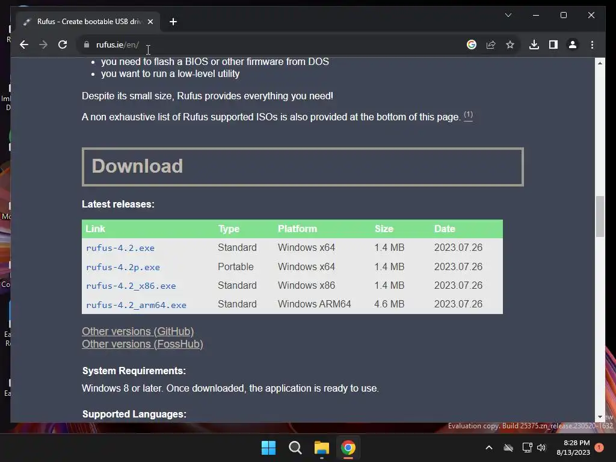Screen dimensions: 616x462
Task: Follow the footnote (1) link
Action: [x=468, y=115]
